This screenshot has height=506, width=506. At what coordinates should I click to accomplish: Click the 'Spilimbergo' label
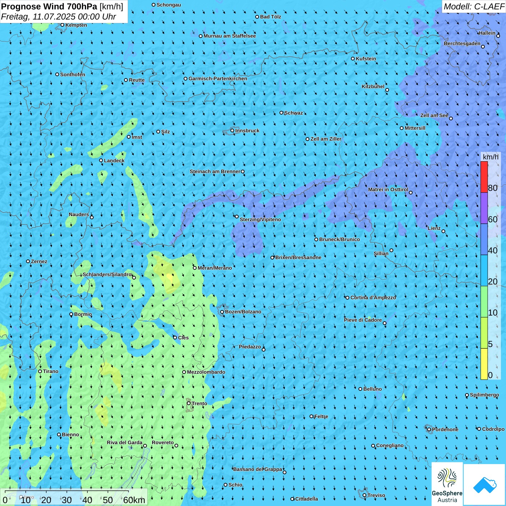pos(485,395)
